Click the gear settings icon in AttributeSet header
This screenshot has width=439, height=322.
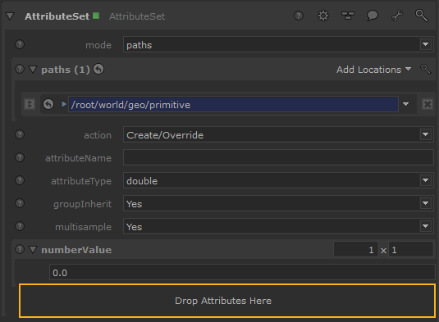click(x=323, y=16)
